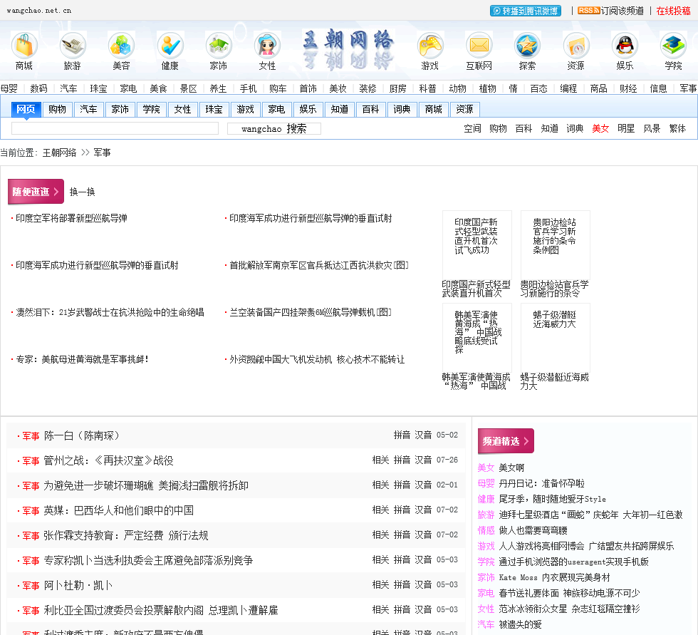Viewport: 698px width, 635px height.
Task: Open article 阿卜杜勒·凯卜
Action: click(78, 585)
